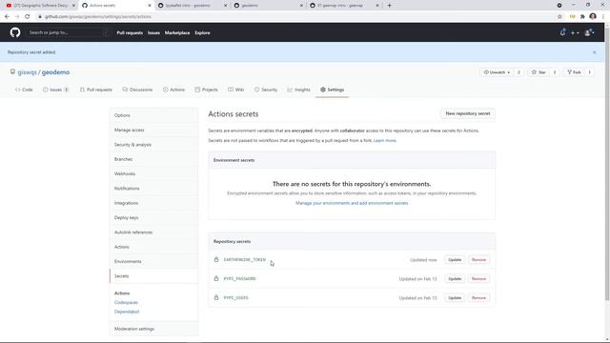Open Codespaces secrets link

tap(126, 303)
